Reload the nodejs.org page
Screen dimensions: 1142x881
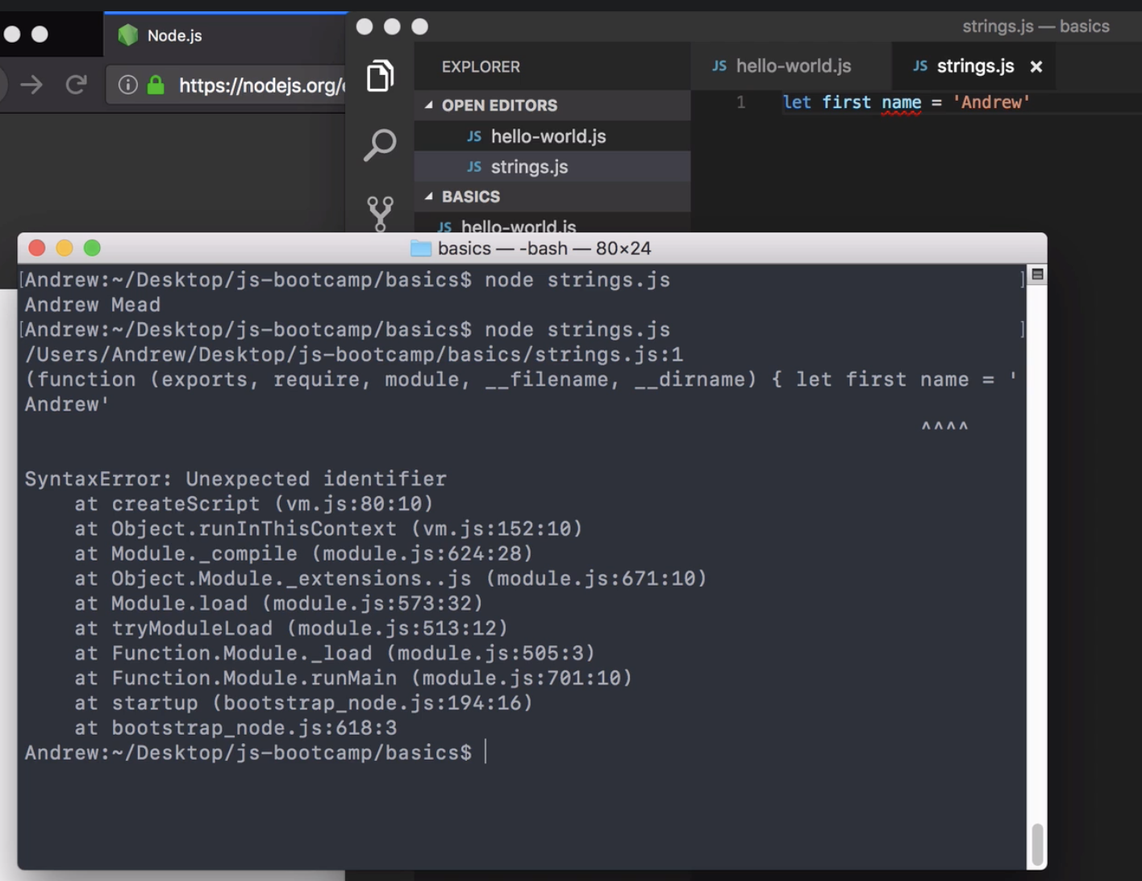(77, 85)
